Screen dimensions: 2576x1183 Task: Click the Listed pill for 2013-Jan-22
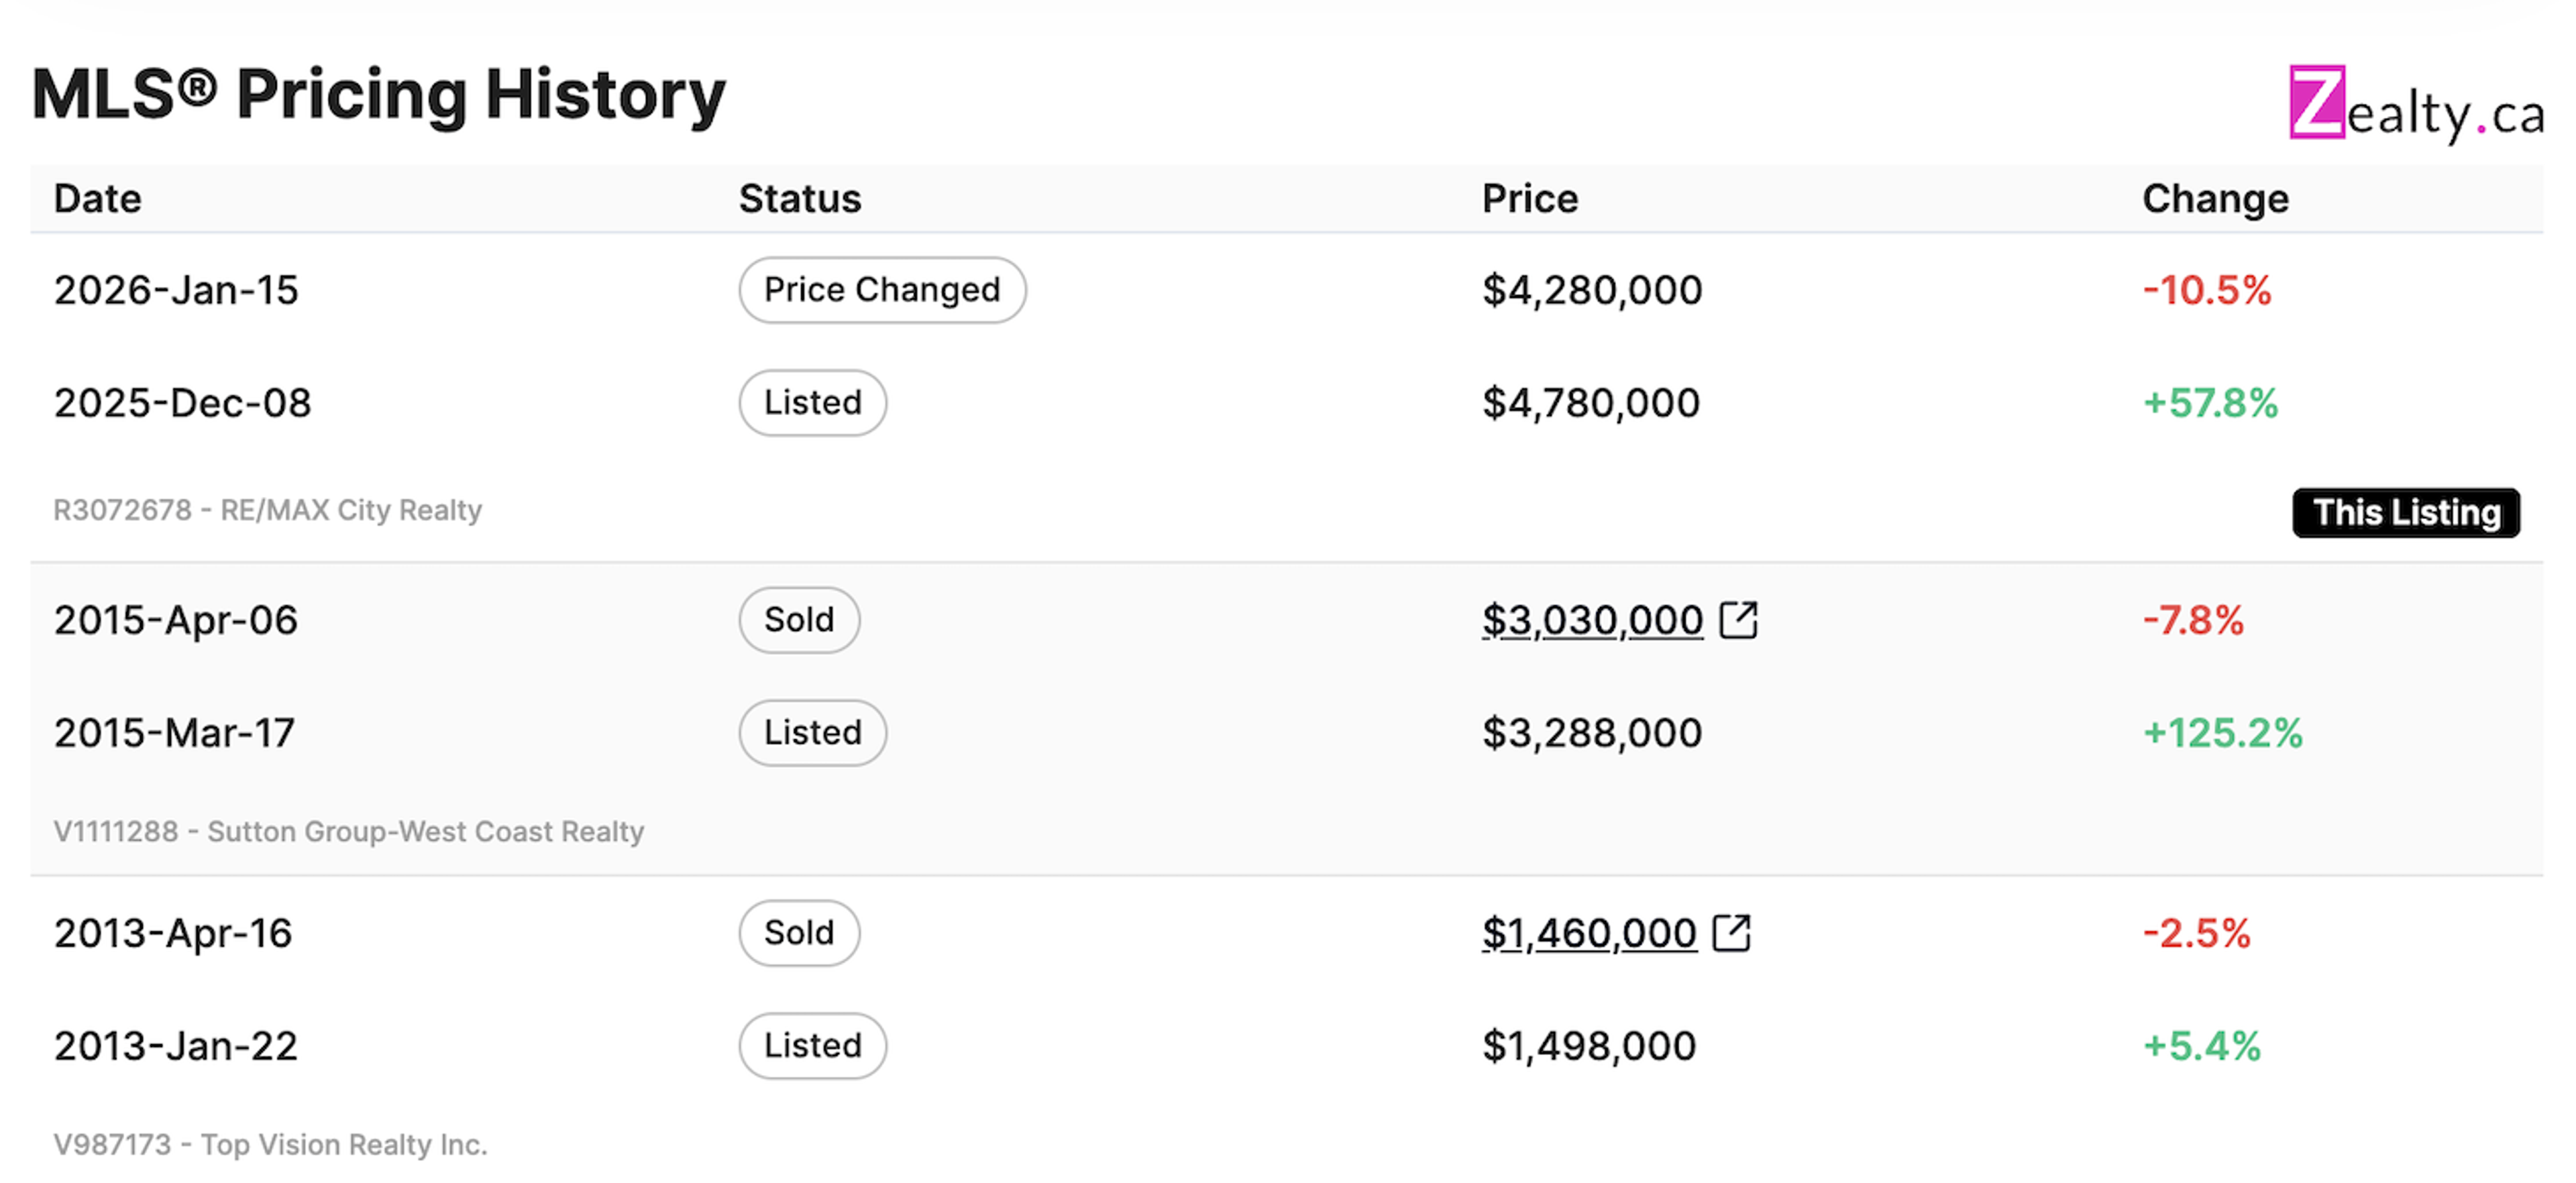click(x=812, y=1046)
